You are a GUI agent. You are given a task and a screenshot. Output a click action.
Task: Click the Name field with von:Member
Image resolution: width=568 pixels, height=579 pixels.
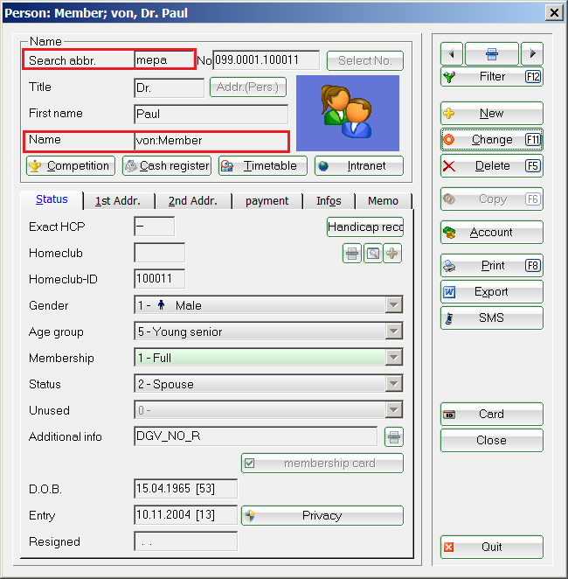tap(211, 141)
